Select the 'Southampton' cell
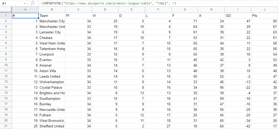The image size is (278, 129). coord(52,98)
